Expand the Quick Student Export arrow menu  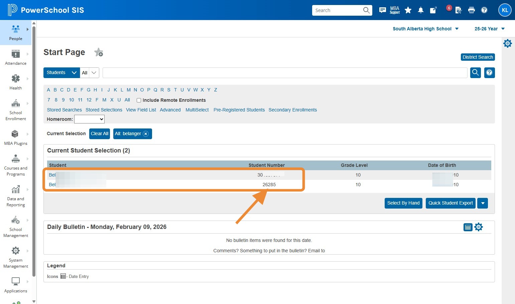483,203
